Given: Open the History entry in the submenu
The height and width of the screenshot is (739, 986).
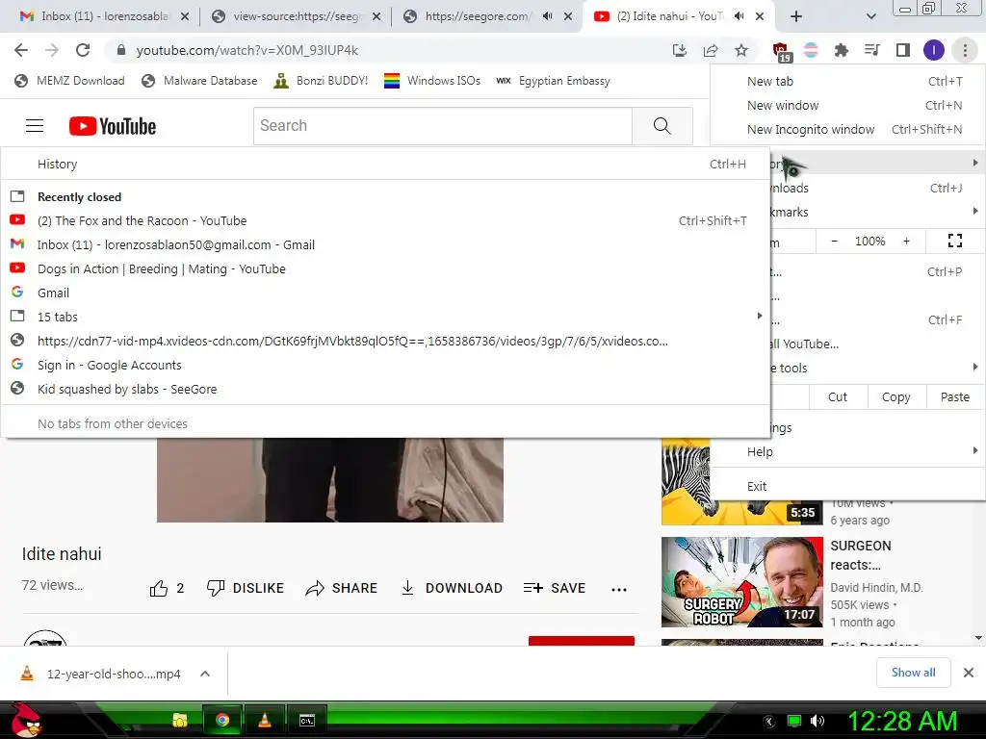Looking at the screenshot, I should point(385,164).
